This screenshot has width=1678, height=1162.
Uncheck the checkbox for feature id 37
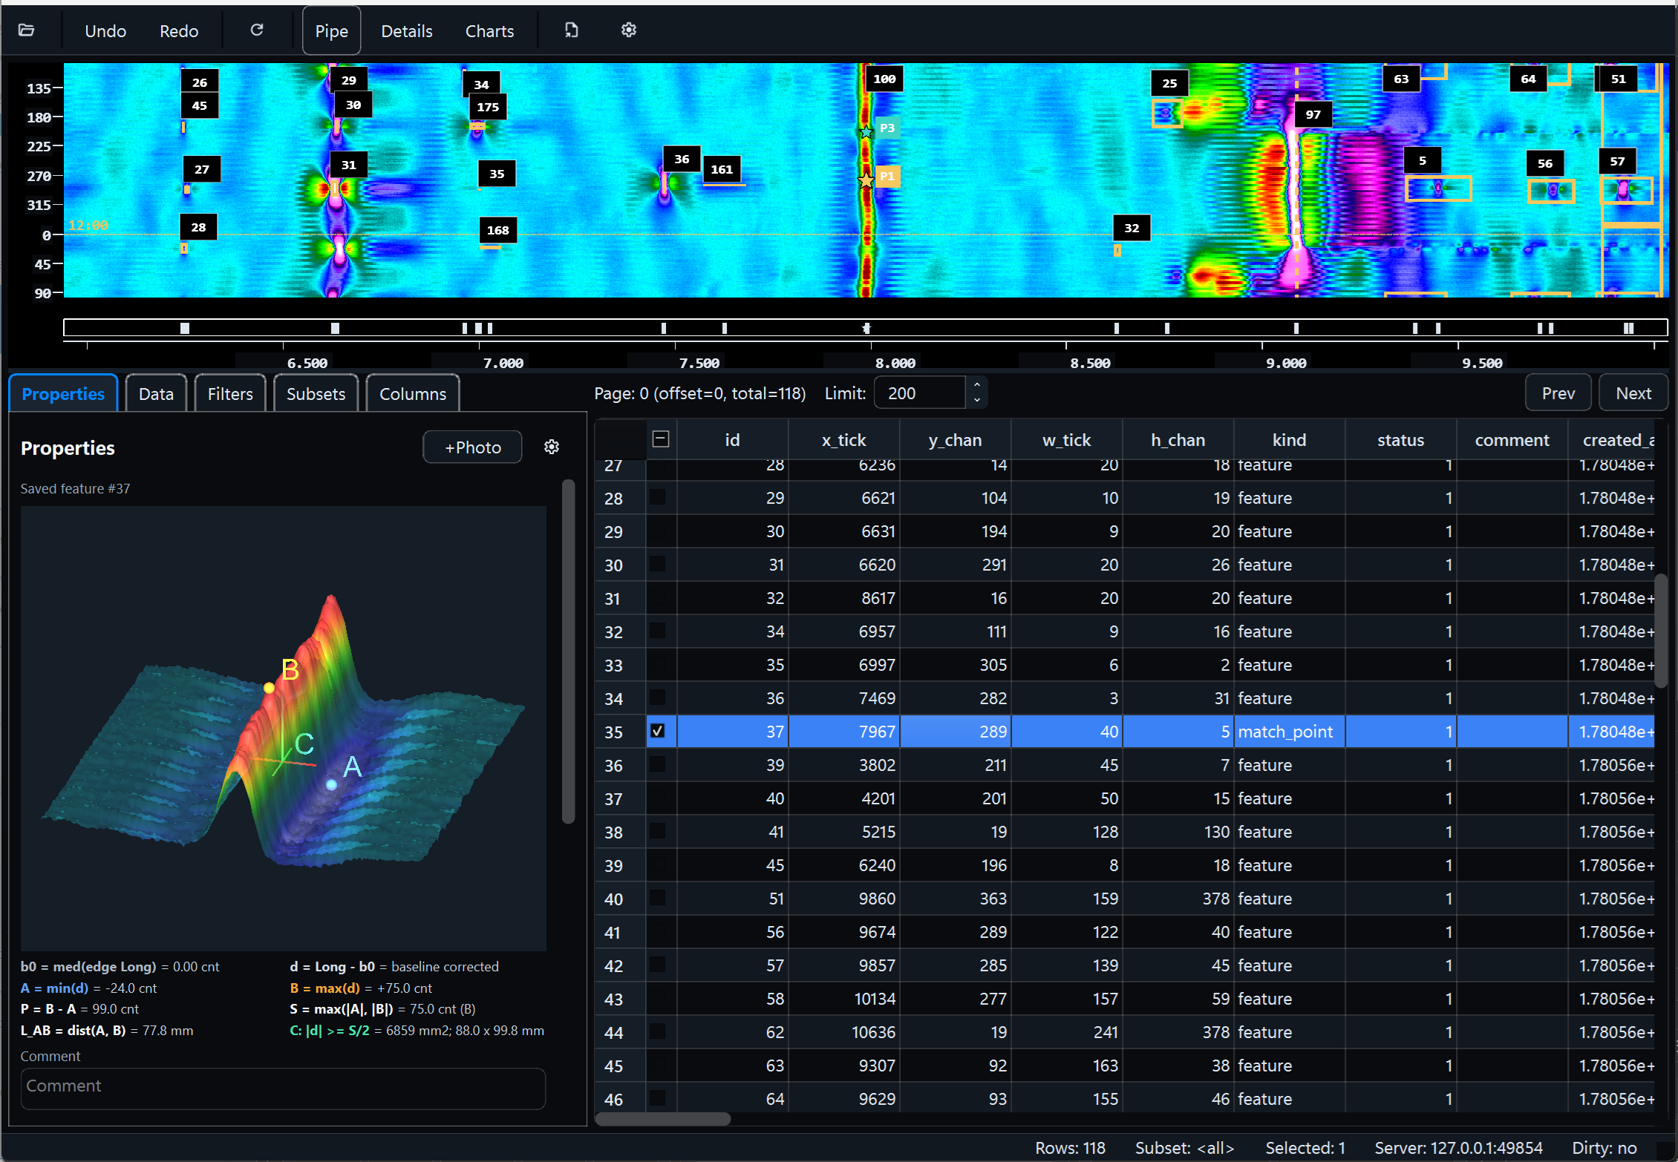coord(658,731)
